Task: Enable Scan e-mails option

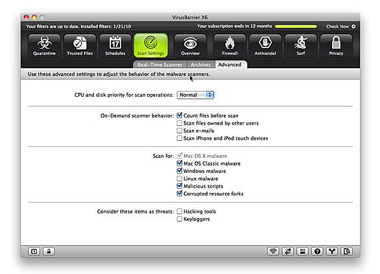Action: click(x=180, y=131)
